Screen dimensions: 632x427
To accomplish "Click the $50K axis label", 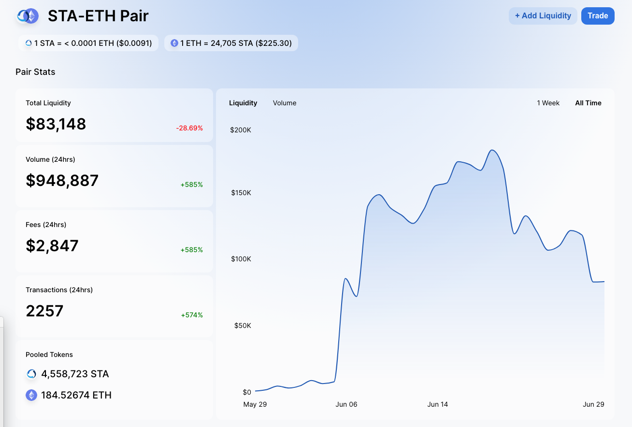I will click(x=243, y=326).
